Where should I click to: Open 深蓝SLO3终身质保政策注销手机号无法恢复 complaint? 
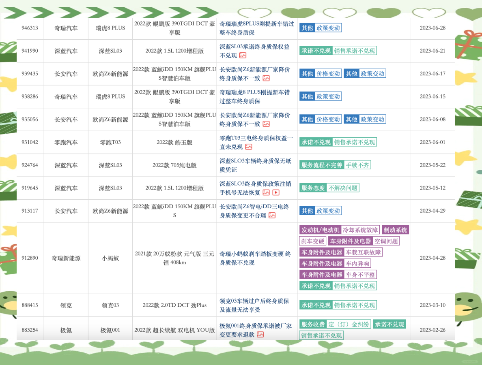point(255,188)
